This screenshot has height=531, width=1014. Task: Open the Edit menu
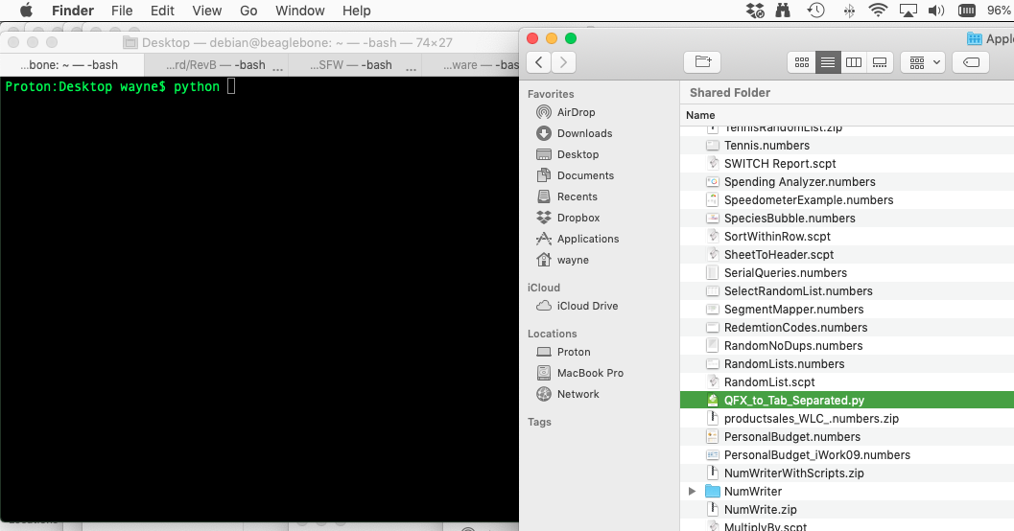point(162,11)
